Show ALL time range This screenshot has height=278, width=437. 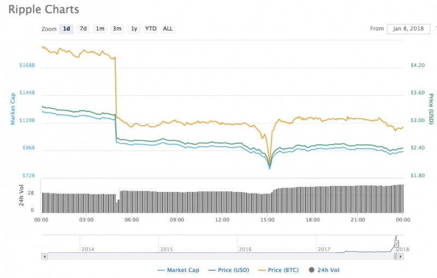(x=168, y=28)
